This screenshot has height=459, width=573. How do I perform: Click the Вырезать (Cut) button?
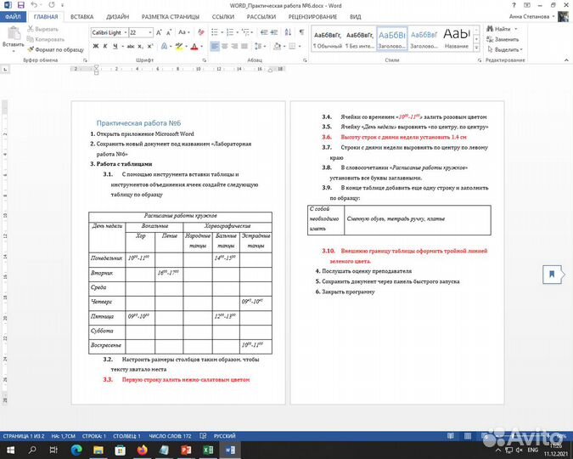[43, 29]
